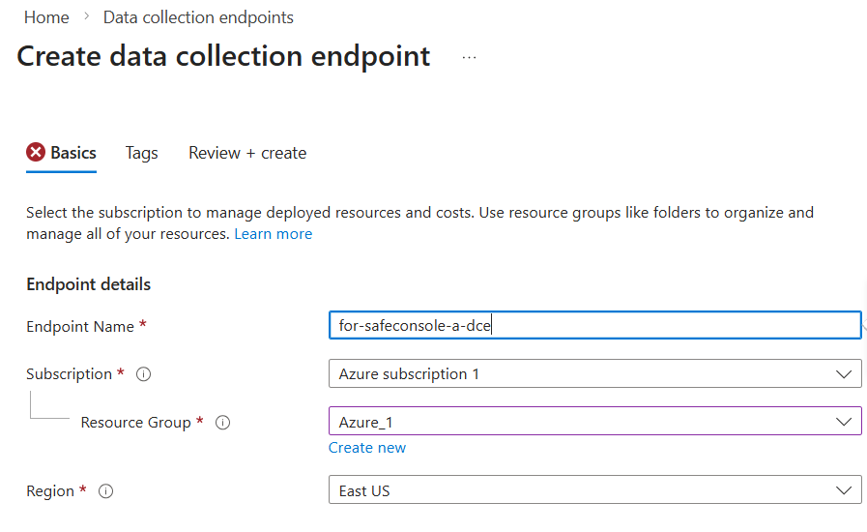
Task: Go to Data collection endpoints breadcrumb
Action: (x=198, y=17)
